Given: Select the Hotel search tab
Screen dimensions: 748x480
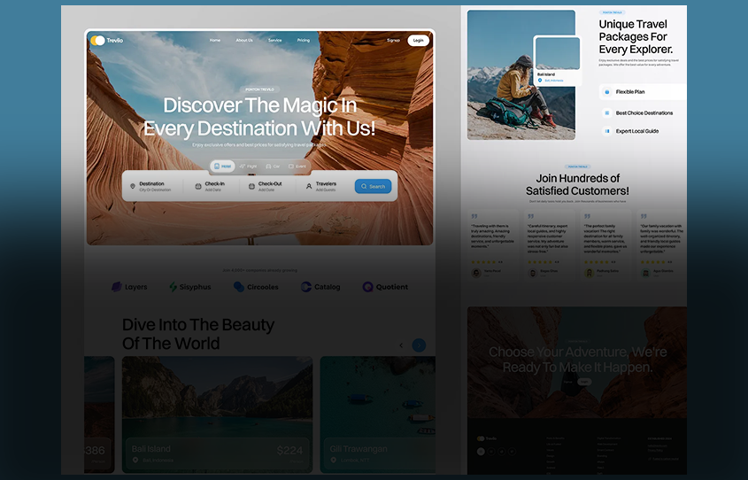Looking at the screenshot, I should (x=222, y=166).
